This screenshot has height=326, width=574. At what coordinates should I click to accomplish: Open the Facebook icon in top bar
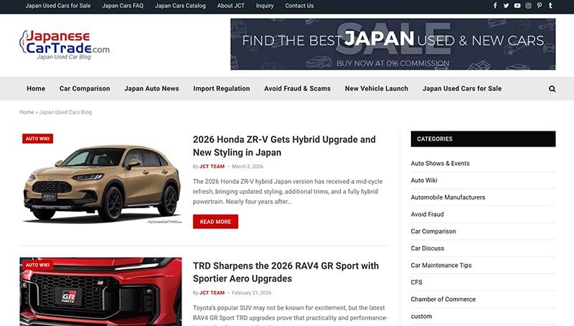495,6
